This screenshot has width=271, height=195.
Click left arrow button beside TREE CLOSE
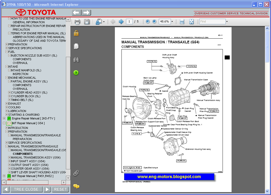[x=6, y=189]
